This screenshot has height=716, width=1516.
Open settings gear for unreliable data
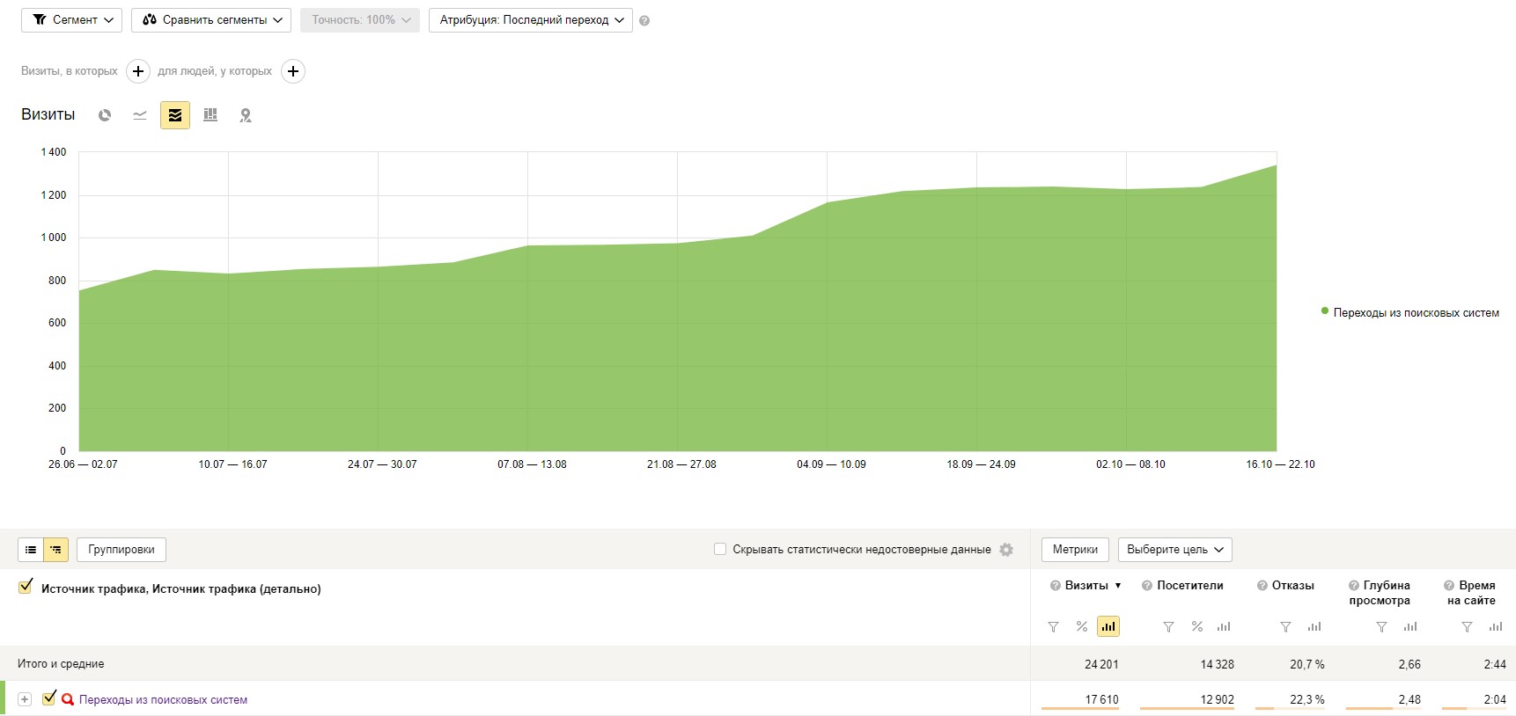1006,550
